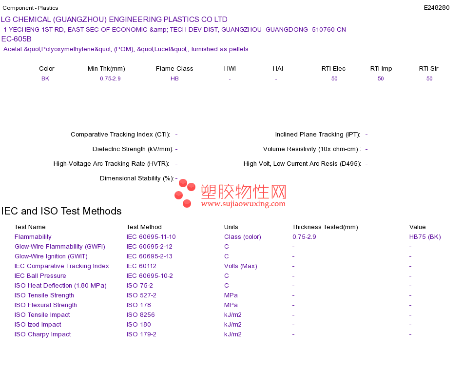
Task: Click the HWI column header
Action: click(230, 69)
